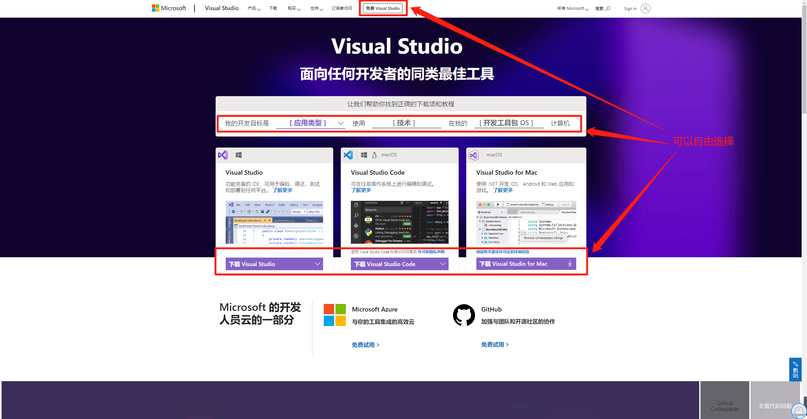This screenshot has width=807, height=419.
Task: Click the VS Code extensions screenshot thumbnail
Action: pos(400,222)
